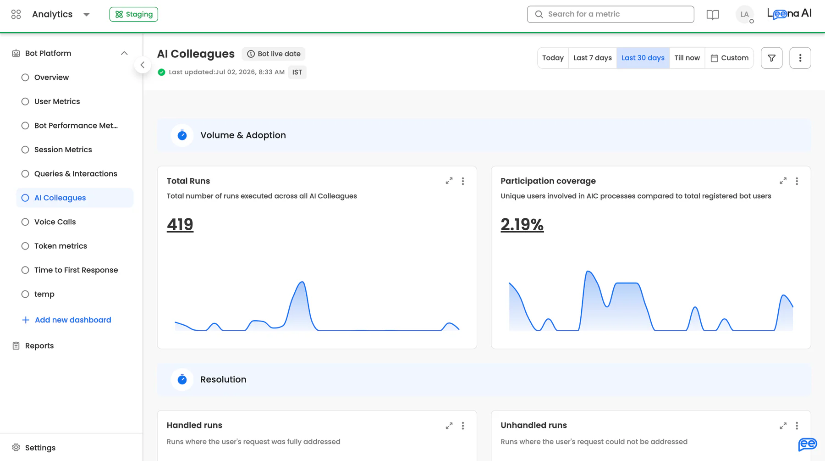Open the Unhandled runs card options menu

[797, 426]
